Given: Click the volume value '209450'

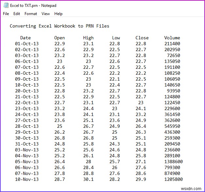Looking at the screenshot, I should point(172,144).
